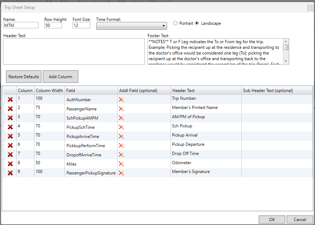Delete the DropoffArriveTime column
The image size is (315, 225).
pos(10,154)
